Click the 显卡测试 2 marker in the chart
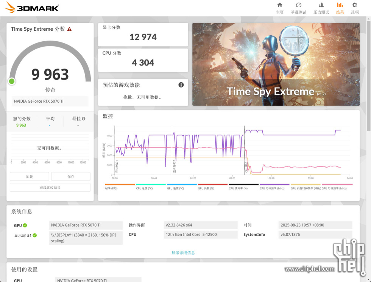The height and width of the screenshot is (282, 371). click(174, 166)
